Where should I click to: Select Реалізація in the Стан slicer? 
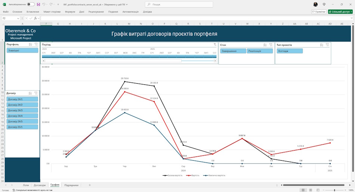(x=260, y=51)
